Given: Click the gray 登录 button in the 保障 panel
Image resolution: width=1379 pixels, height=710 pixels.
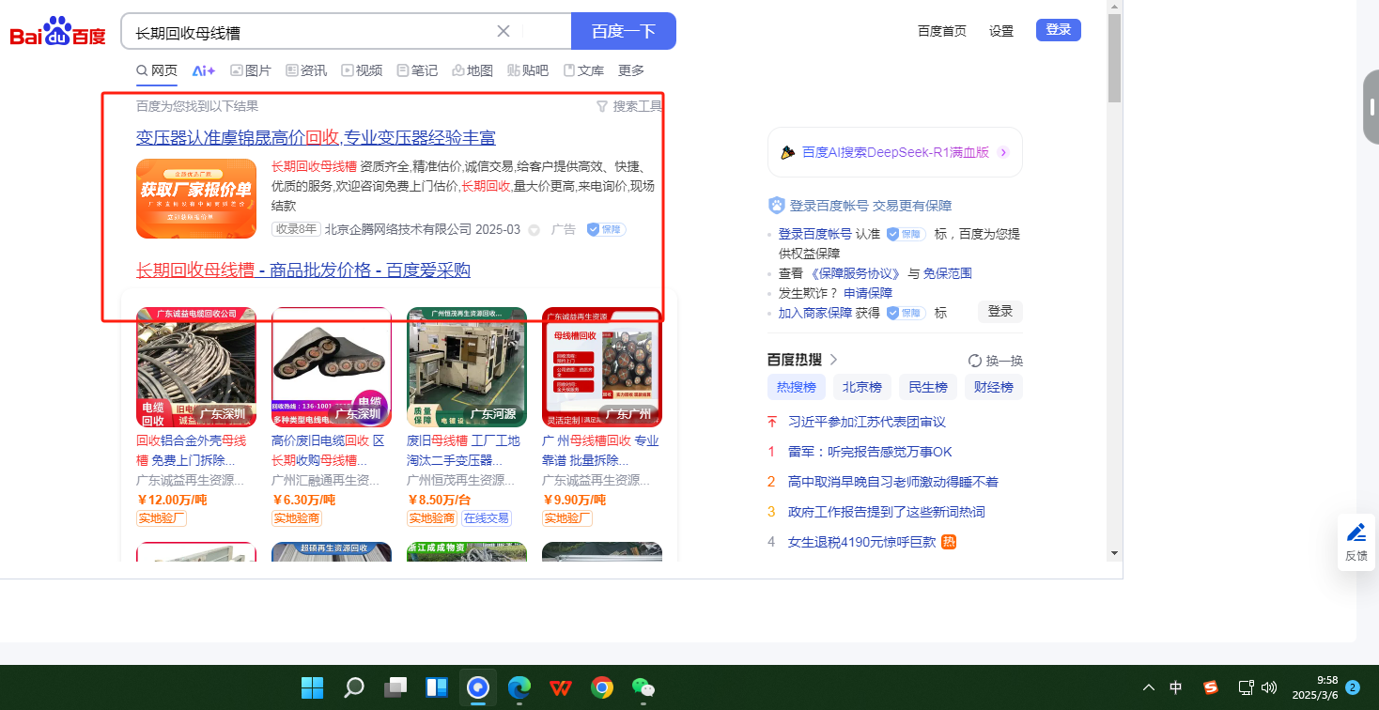Looking at the screenshot, I should pos(1000,311).
